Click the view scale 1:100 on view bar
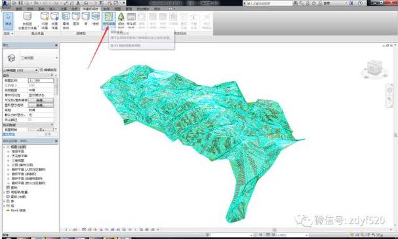The height and width of the screenshot is (239, 398). pyautogui.click(x=71, y=230)
